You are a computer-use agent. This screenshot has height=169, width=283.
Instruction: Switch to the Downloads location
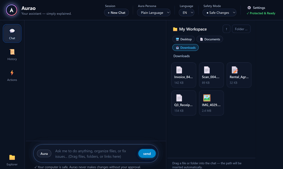coord(186,47)
